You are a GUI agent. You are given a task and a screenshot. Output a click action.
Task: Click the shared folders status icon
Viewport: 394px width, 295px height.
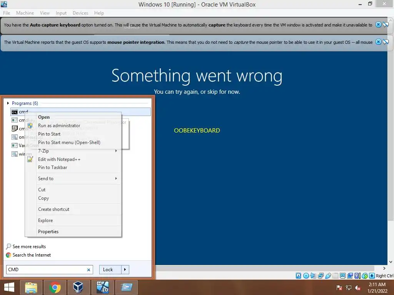click(335, 276)
